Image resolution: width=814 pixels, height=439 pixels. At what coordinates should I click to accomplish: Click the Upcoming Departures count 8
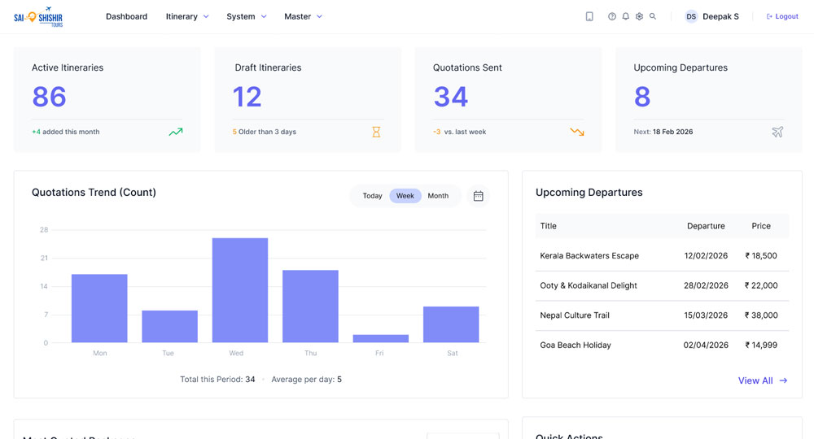pos(642,97)
